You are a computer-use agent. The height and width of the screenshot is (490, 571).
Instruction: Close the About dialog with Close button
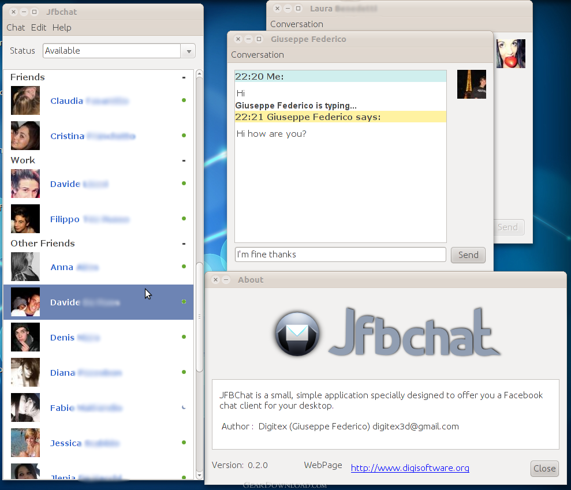tap(544, 469)
